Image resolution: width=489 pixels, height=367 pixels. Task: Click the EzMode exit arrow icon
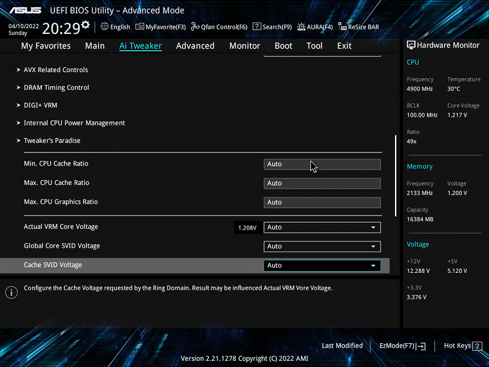(421, 346)
